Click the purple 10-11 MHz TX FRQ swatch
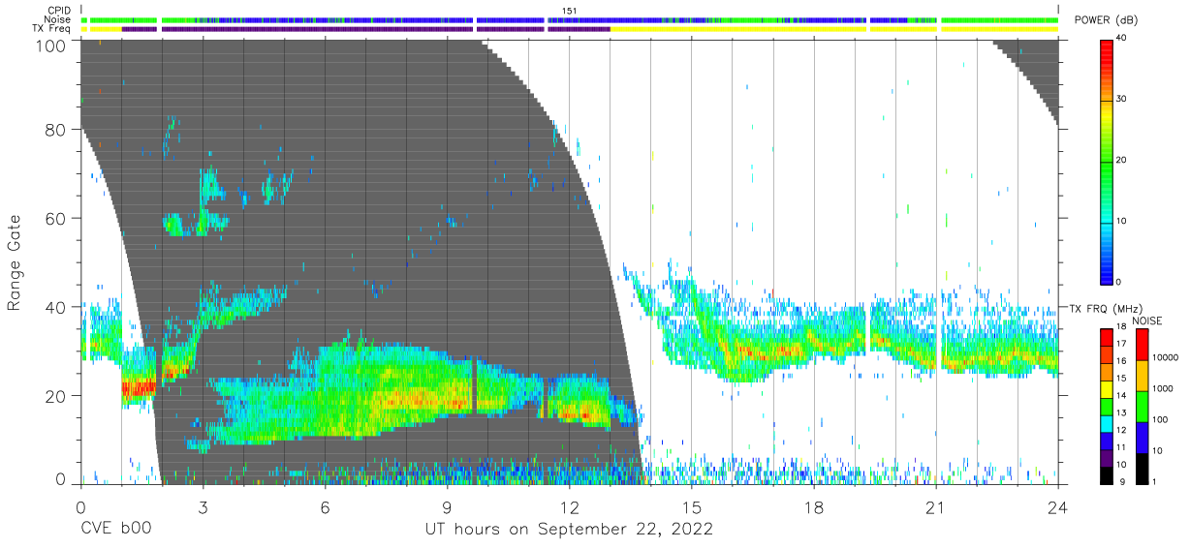Screen dimensions: 1190x549 tap(1108, 456)
